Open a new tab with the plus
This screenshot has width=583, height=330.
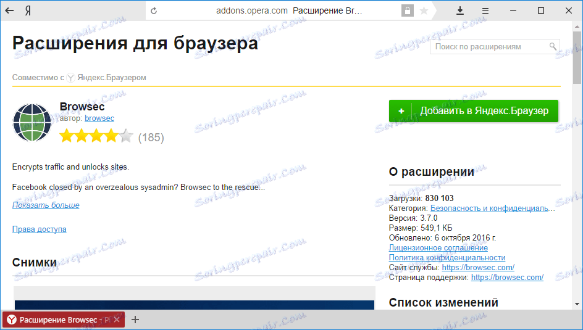[135, 320]
